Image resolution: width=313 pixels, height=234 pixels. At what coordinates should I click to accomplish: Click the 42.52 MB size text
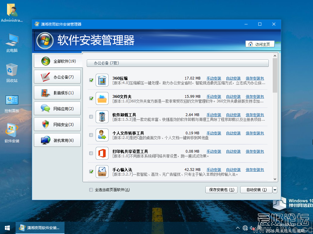(x=193, y=170)
